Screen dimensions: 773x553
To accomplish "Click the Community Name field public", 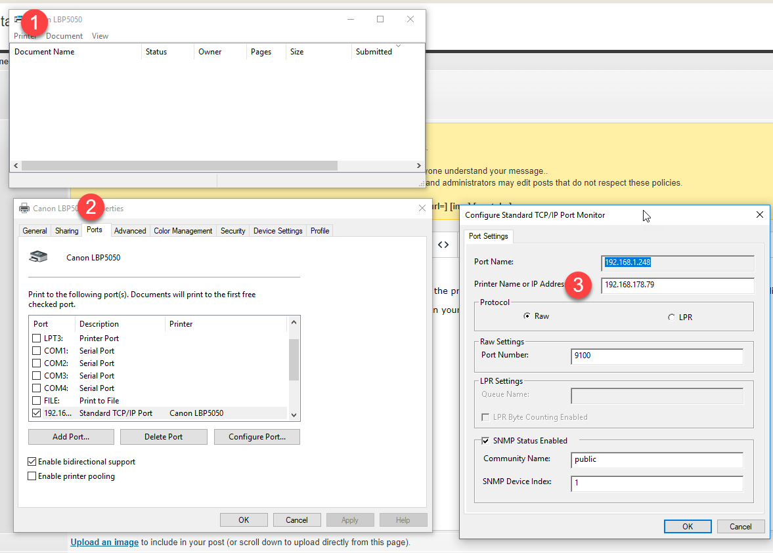I will tap(657, 460).
